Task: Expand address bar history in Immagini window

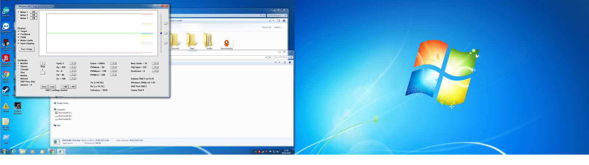Action: coord(261,15)
